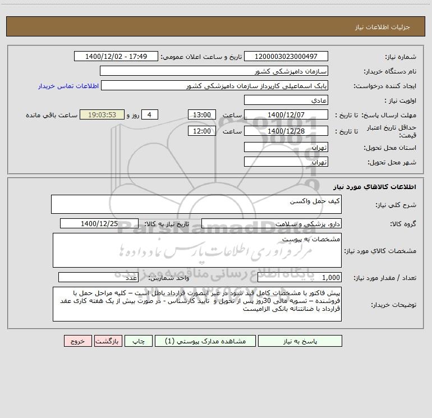Click the description field کیف حمل واکسن

click(x=196, y=204)
